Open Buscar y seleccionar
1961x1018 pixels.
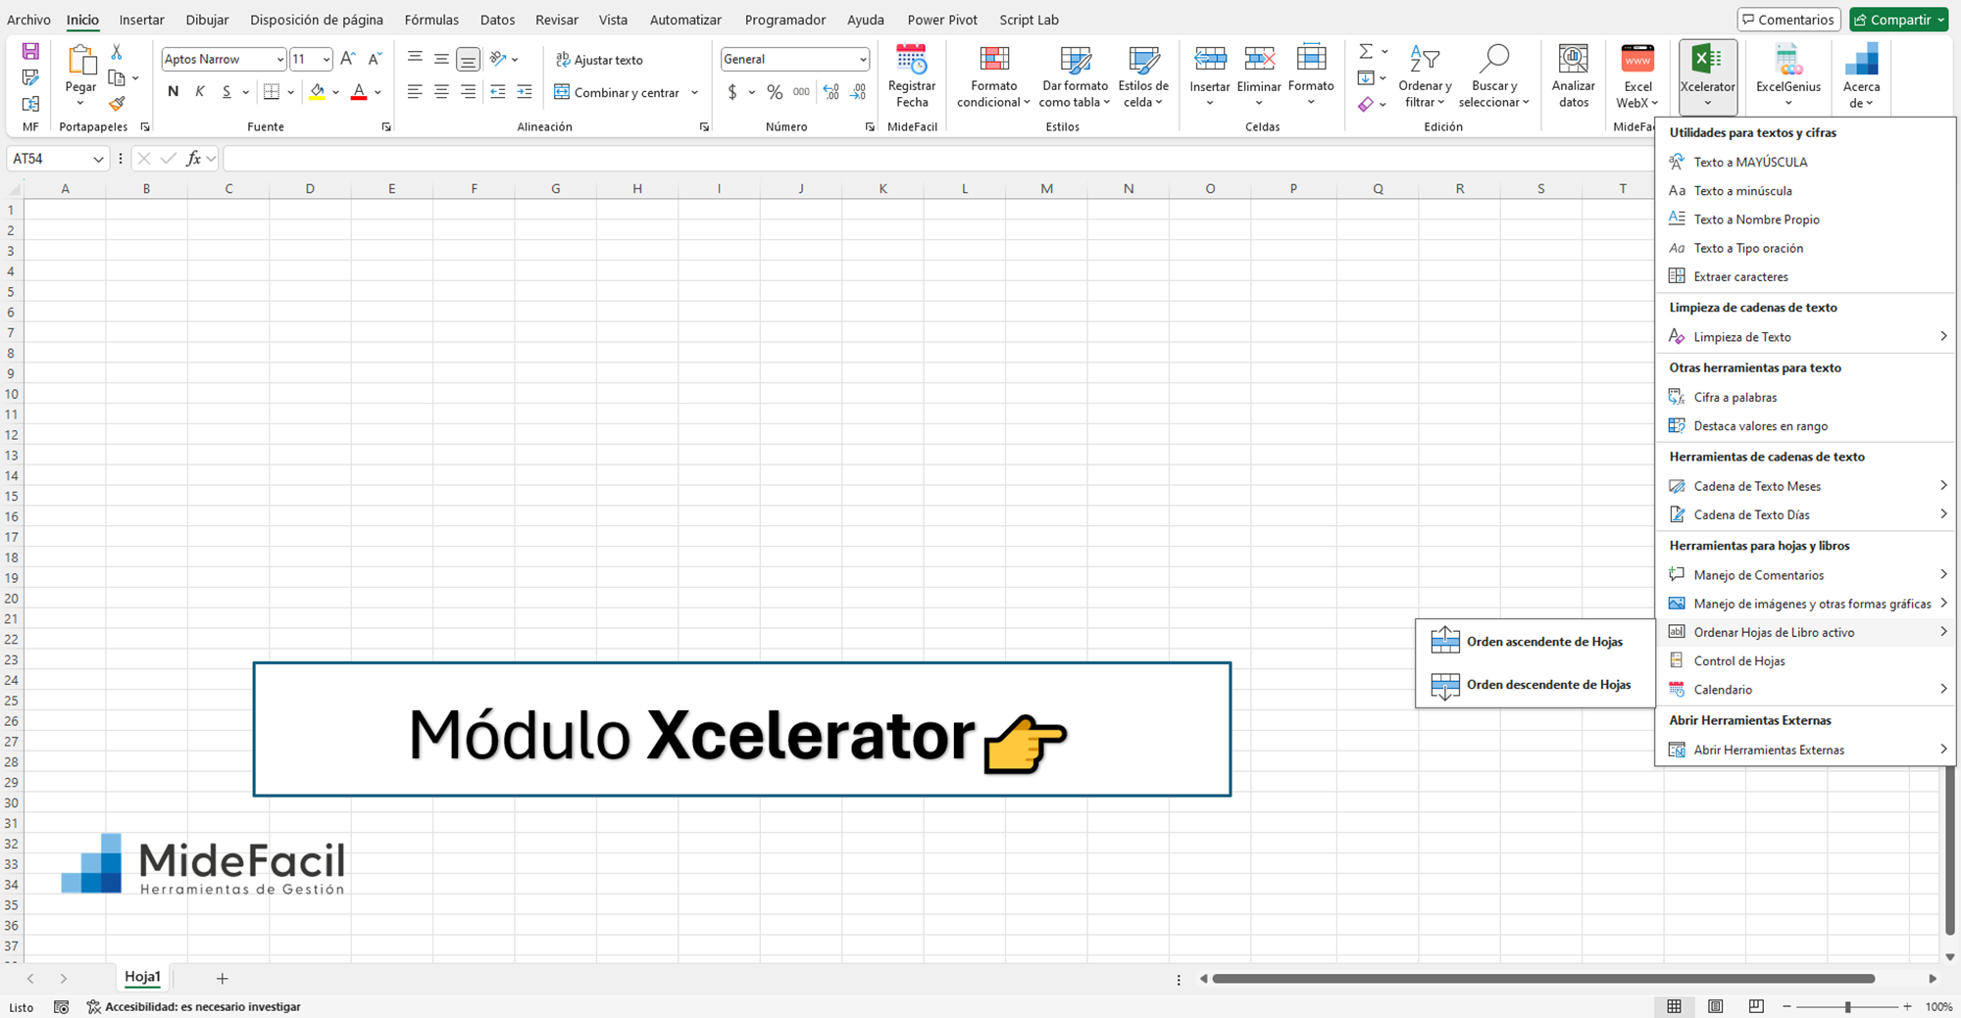[1493, 76]
